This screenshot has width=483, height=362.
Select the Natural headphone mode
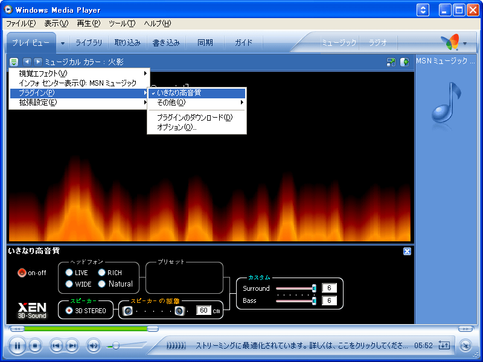coord(115,284)
